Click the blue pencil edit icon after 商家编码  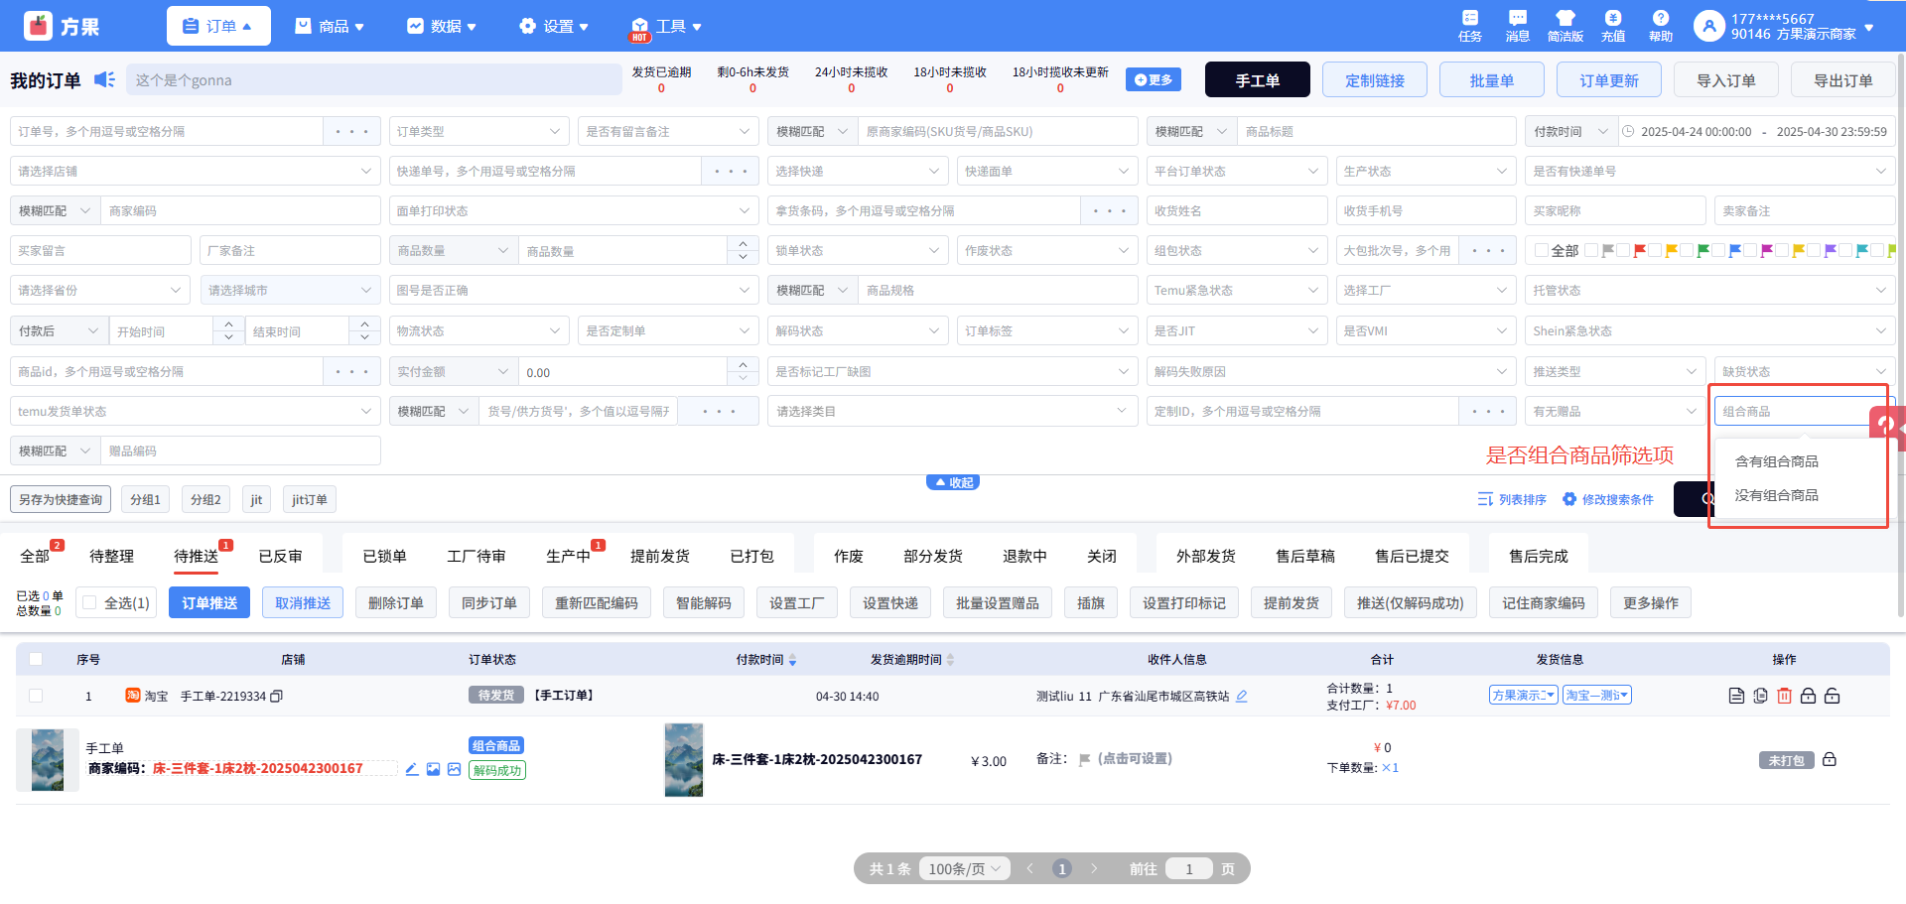(412, 769)
